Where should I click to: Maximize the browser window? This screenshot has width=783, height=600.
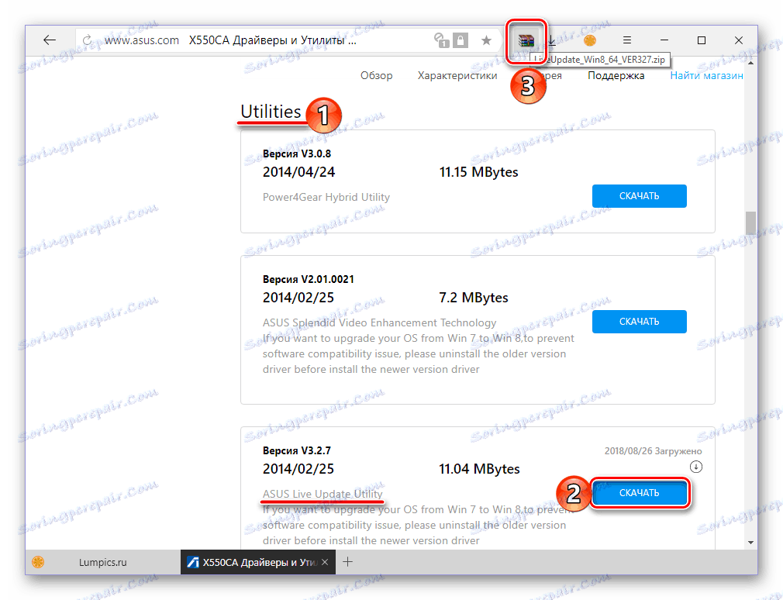pyautogui.click(x=702, y=40)
